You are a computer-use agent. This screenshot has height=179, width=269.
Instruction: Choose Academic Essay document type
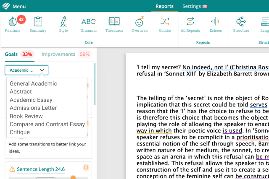31,100
